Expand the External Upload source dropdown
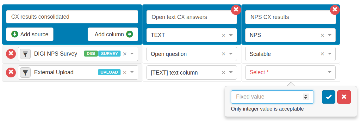 (132, 72)
